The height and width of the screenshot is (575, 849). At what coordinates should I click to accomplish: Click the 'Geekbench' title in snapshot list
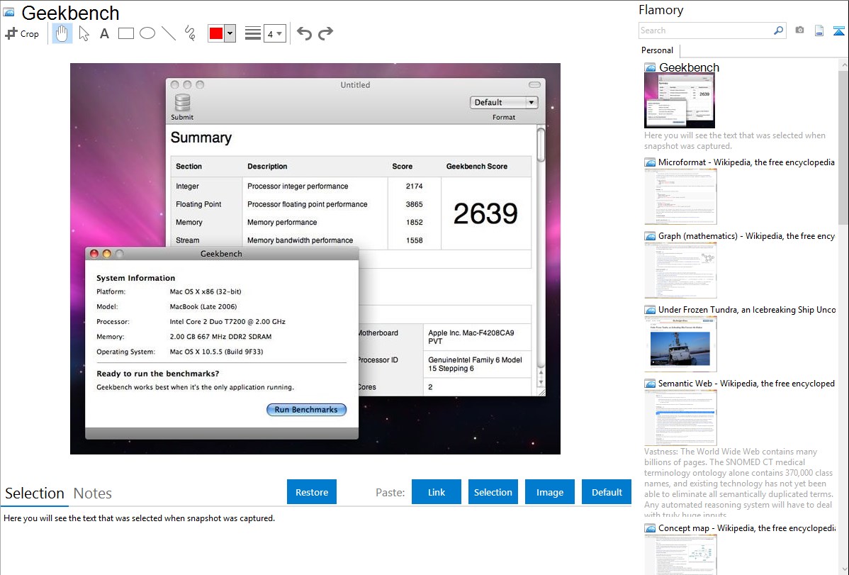coord(690,68)
